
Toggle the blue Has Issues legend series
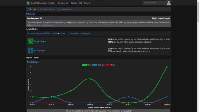[x=98, y=65]
